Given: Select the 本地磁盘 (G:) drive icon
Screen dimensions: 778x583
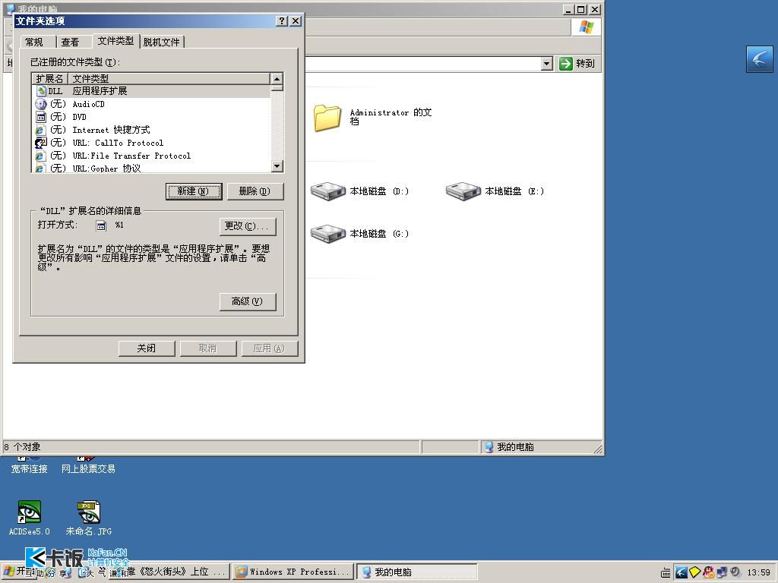Looking at the screenshot, I should pos(328,234).
